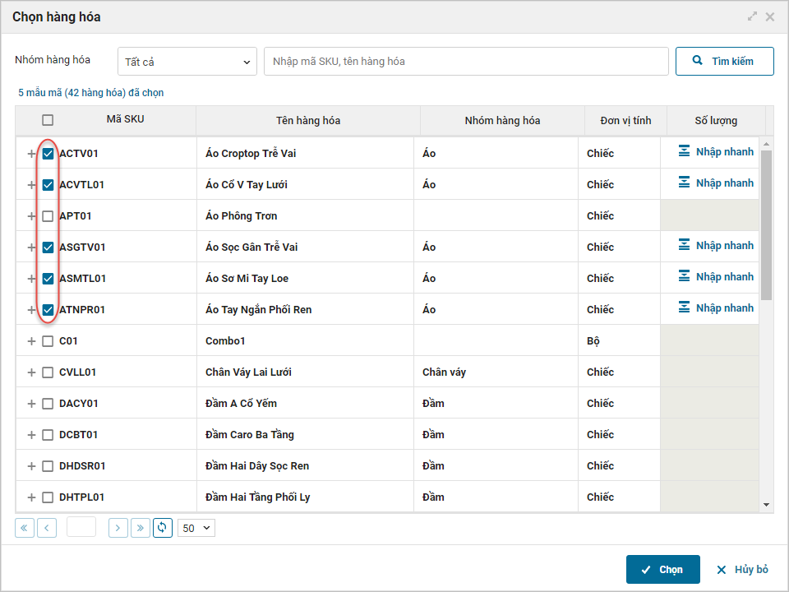The height and width of the screenshot is (592, 789).
Task: Click the refresh icon in pagination bar
Action: pyautogui.click(x=163, y=528)
